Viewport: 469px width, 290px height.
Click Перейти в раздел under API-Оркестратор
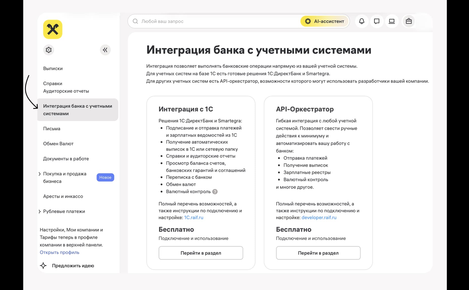pos(318,253)
